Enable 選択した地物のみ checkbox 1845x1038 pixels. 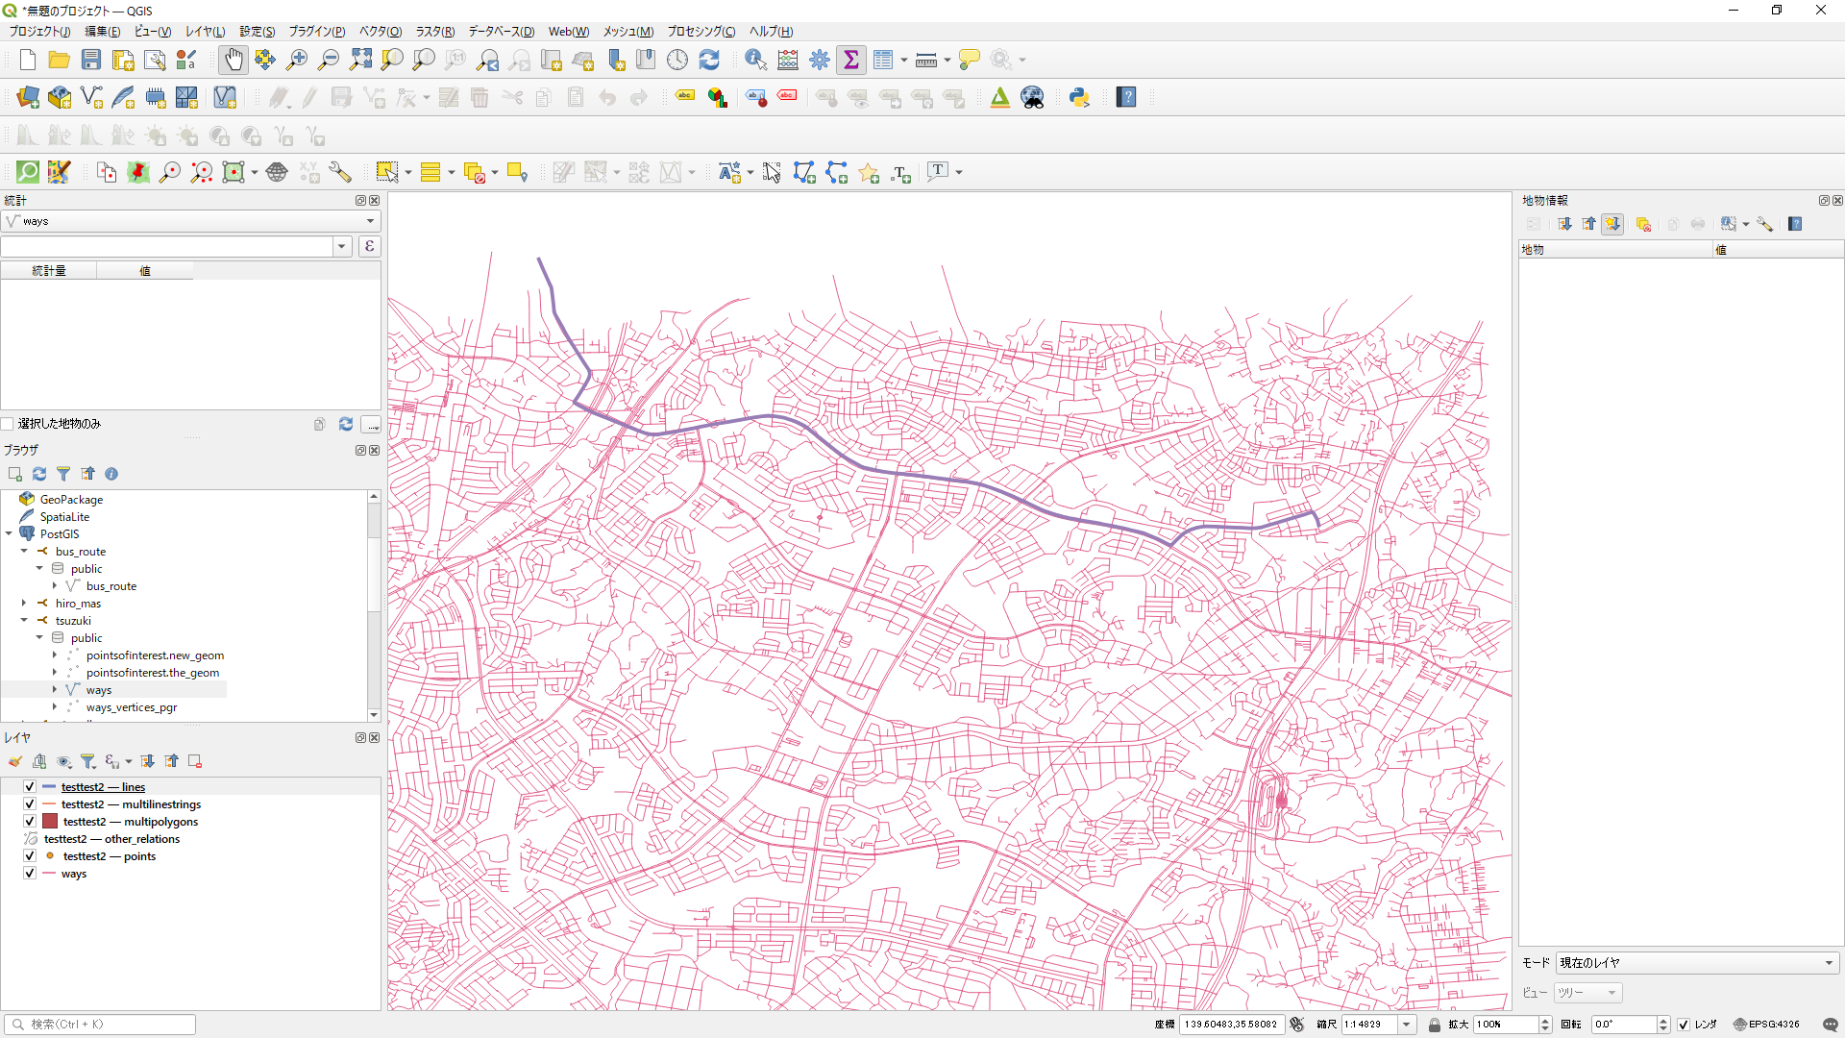tap(8, 424)
